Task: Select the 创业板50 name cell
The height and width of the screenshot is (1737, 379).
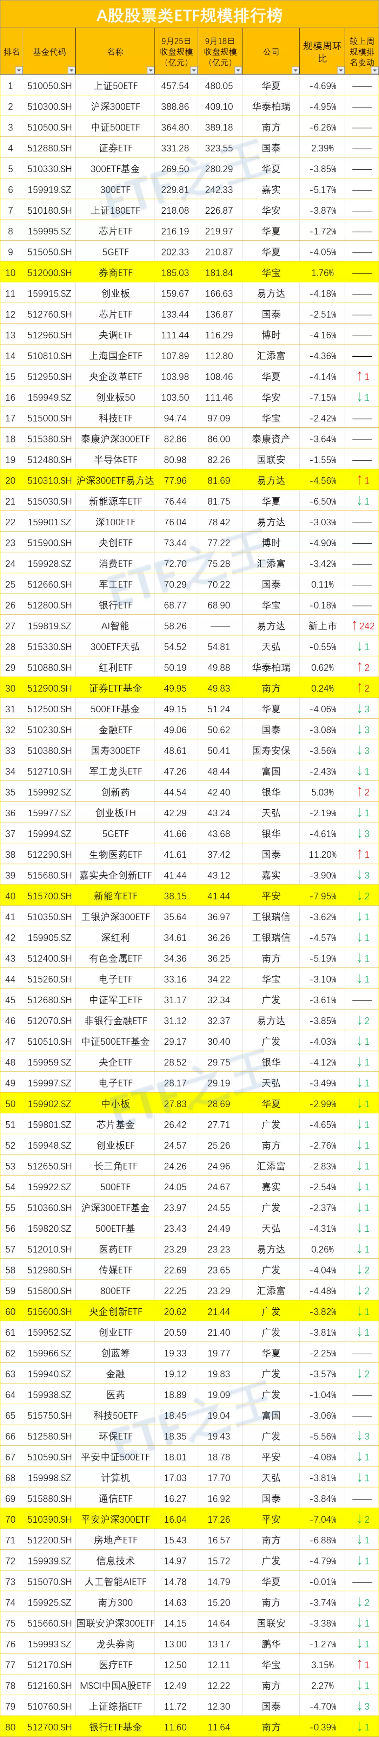Action: click(x=115, y=397)
